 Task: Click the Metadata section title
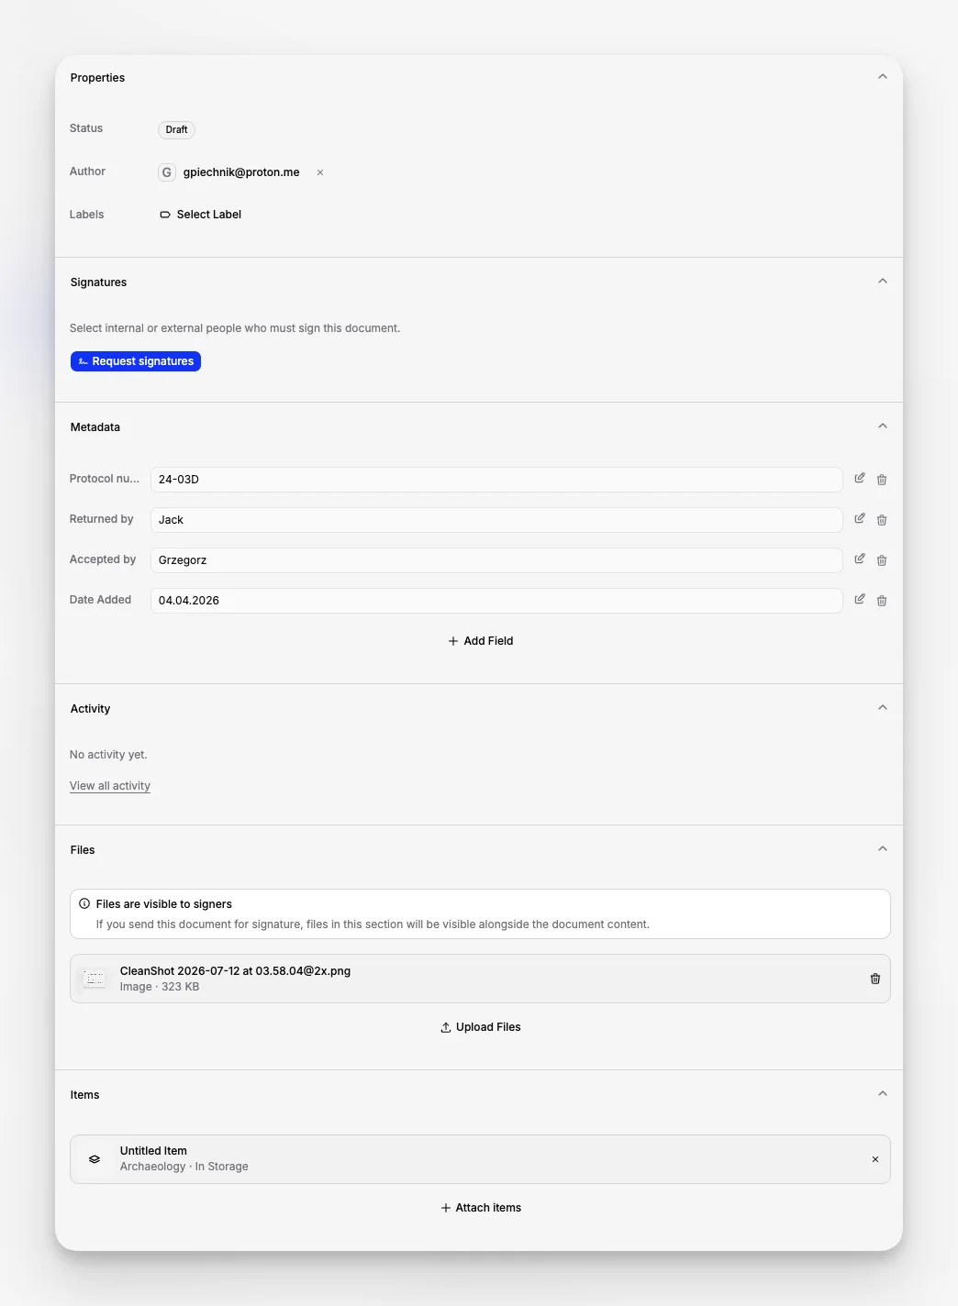(95, 427)
